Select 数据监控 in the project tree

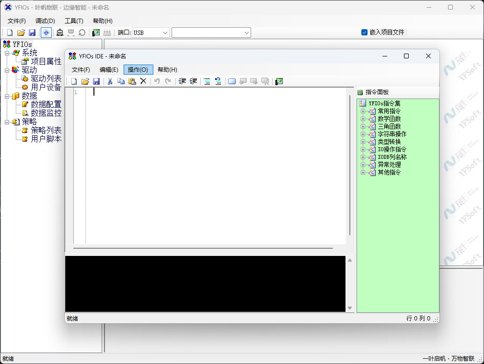(x=46, y=113)
